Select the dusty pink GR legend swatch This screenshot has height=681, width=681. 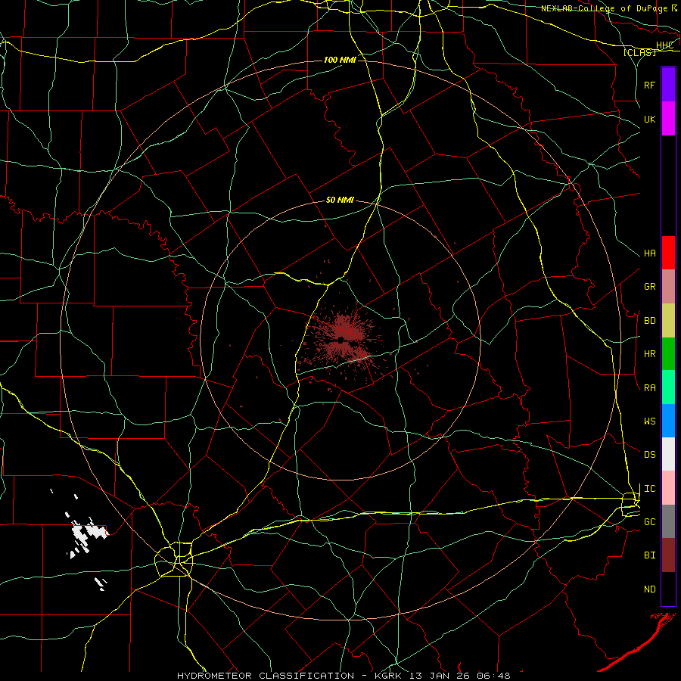point(668,287)
